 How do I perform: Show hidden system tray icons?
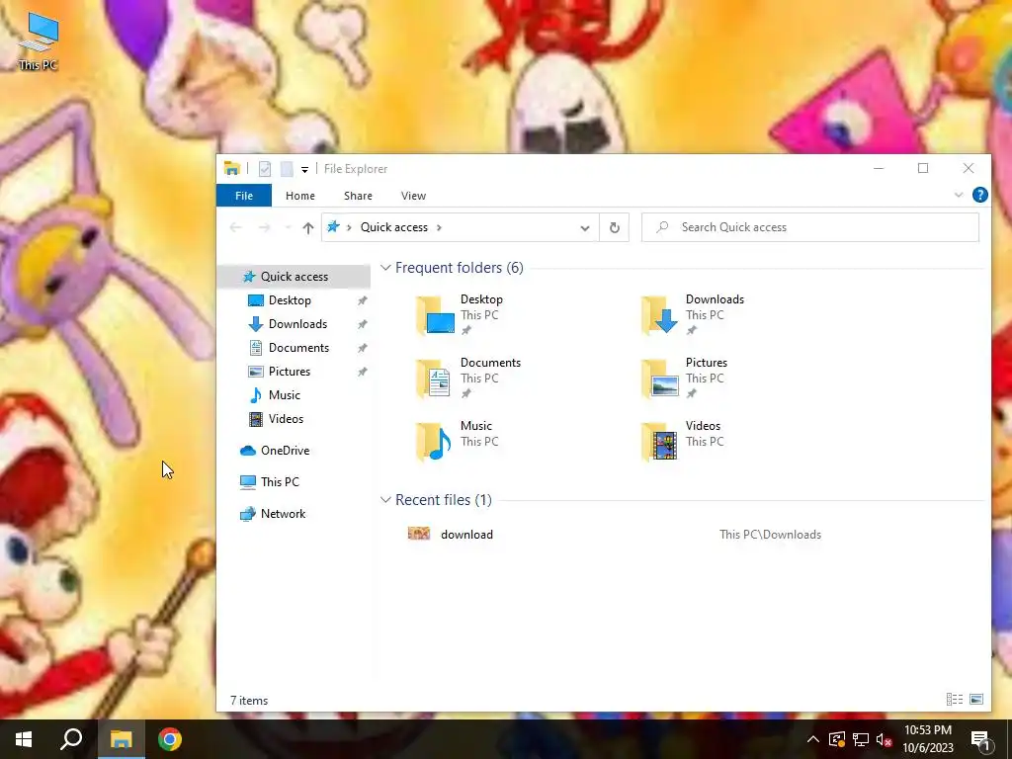pyautogui.click(x=813, y=739)
